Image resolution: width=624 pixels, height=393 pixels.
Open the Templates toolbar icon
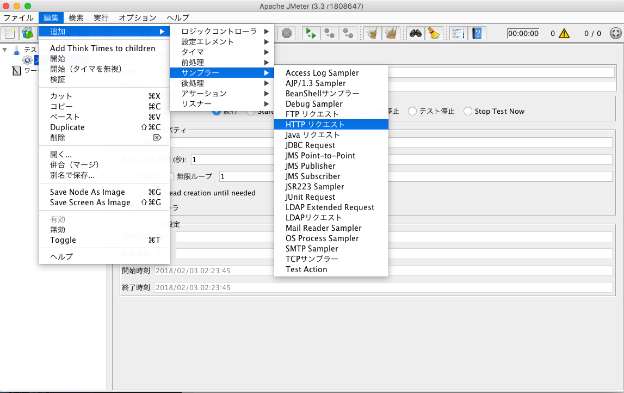27,33
